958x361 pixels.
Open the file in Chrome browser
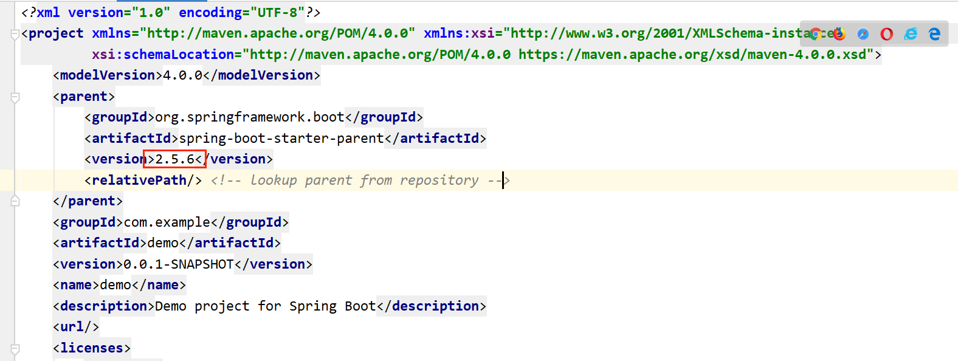coord(816,34)
